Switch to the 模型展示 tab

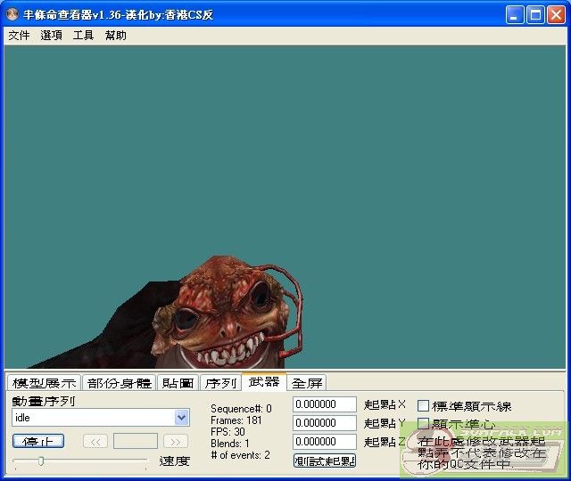point(44,383)
